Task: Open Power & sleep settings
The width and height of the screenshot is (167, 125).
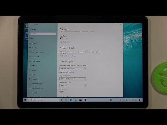Action: pos(36,61)
